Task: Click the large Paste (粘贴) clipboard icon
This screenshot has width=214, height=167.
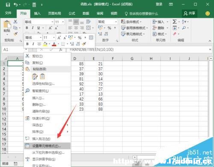Action: pos(7,24)
